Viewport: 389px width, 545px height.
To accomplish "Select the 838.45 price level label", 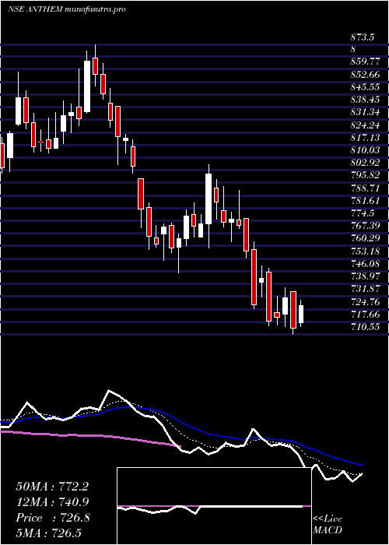I will click(365, 100).
